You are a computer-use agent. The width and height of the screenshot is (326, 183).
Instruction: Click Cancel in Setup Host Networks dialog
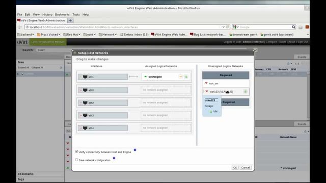[x=246, y=167]
